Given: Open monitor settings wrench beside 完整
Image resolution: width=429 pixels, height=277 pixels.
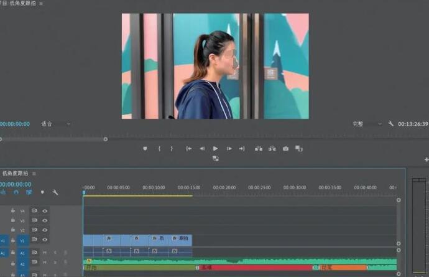Looking at the screenshot, I should pyautogui.click(x=391, y=124).
